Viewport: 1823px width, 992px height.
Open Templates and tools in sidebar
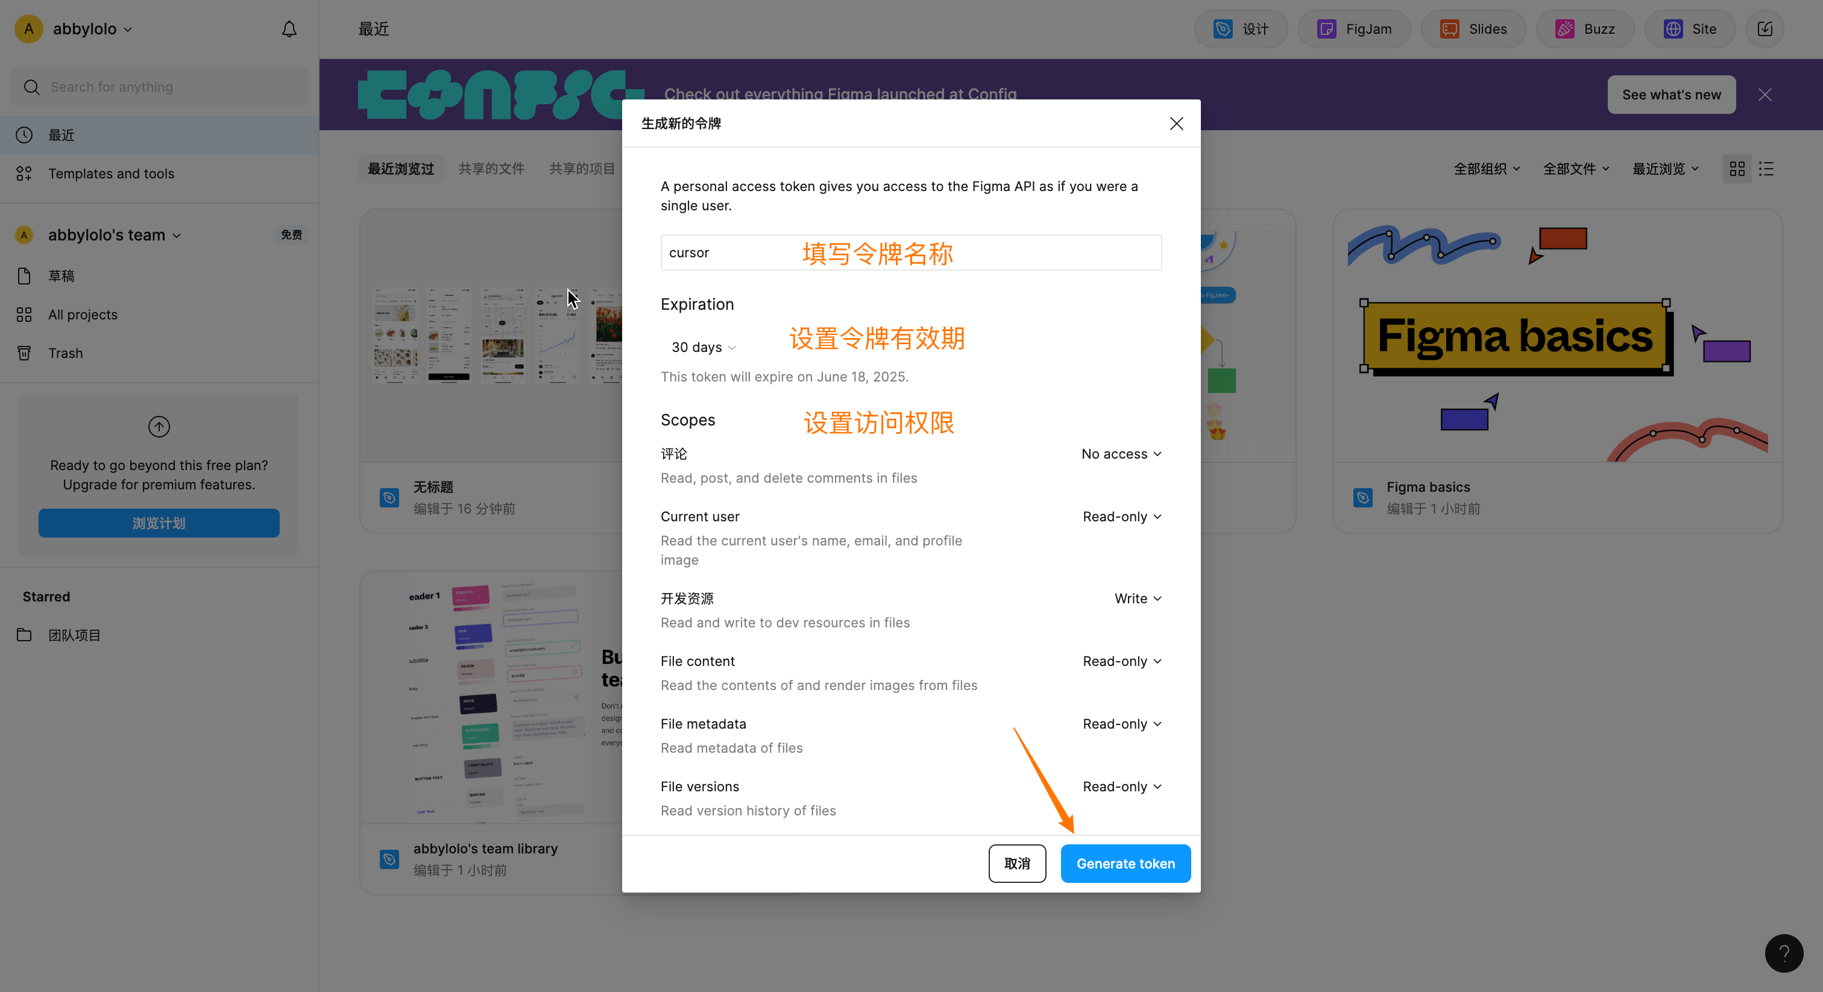click(x=159, y=174)
